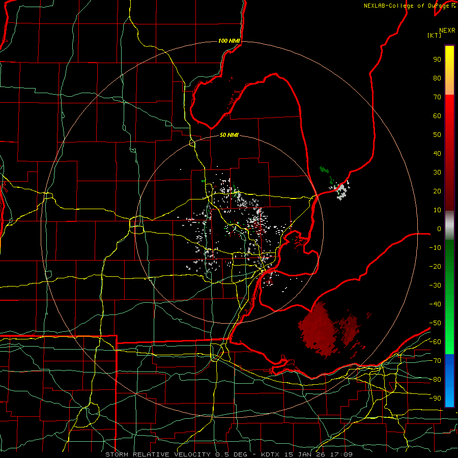The height and width of the screenshot is (458, 458).
Task: Click the gray zero-velocity segment of the color bar
Action: 449,225
